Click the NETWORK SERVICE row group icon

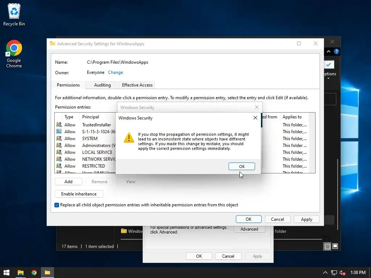[x=59, y=159]
